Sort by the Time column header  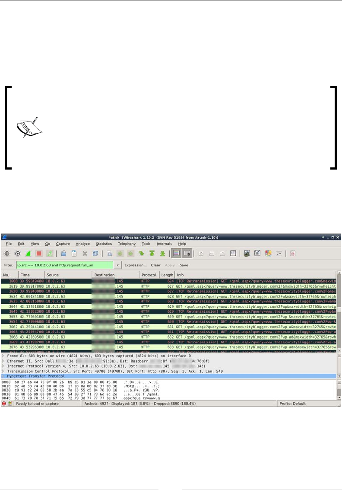(x=31, y=275)
